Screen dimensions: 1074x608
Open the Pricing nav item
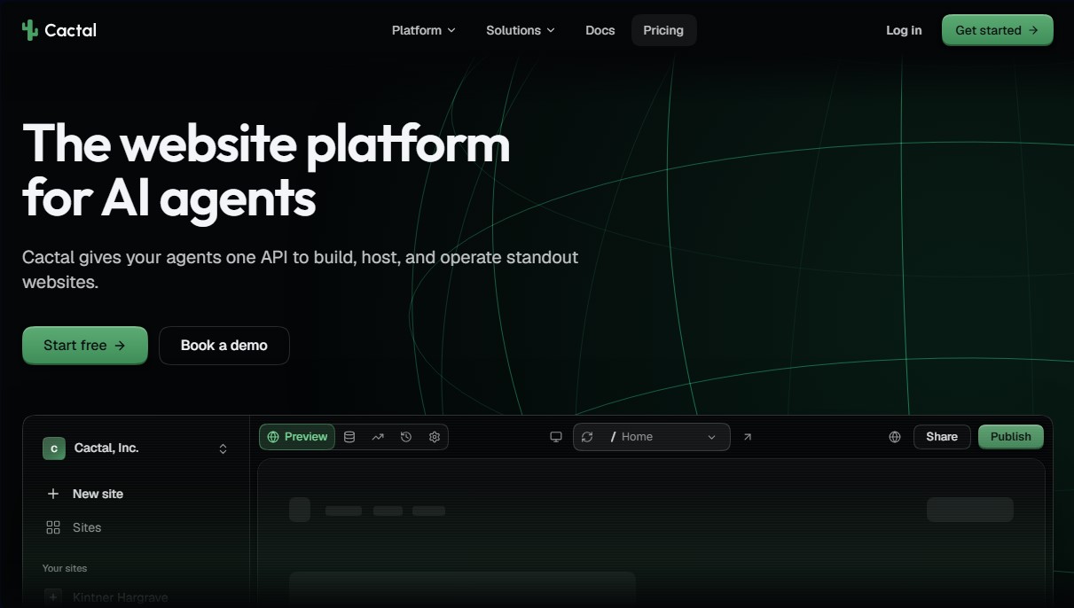pyautogui.click(x=663, y=30)
